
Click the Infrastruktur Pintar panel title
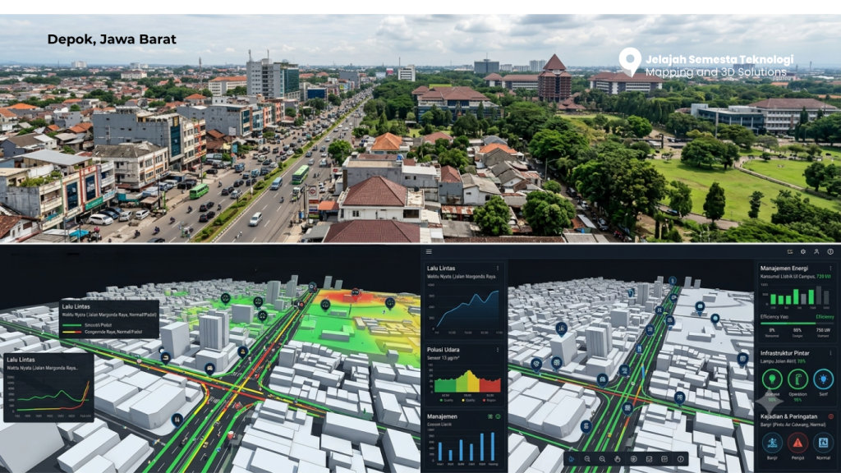click(x=784, y=353)
